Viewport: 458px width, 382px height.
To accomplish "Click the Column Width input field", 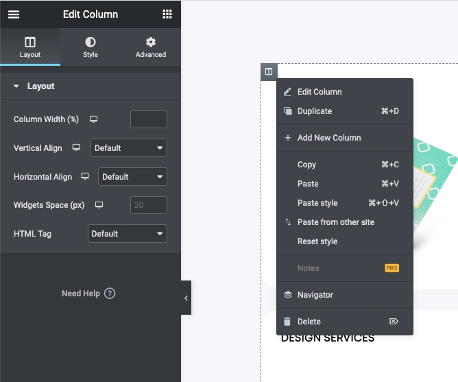I will (149, 119).
